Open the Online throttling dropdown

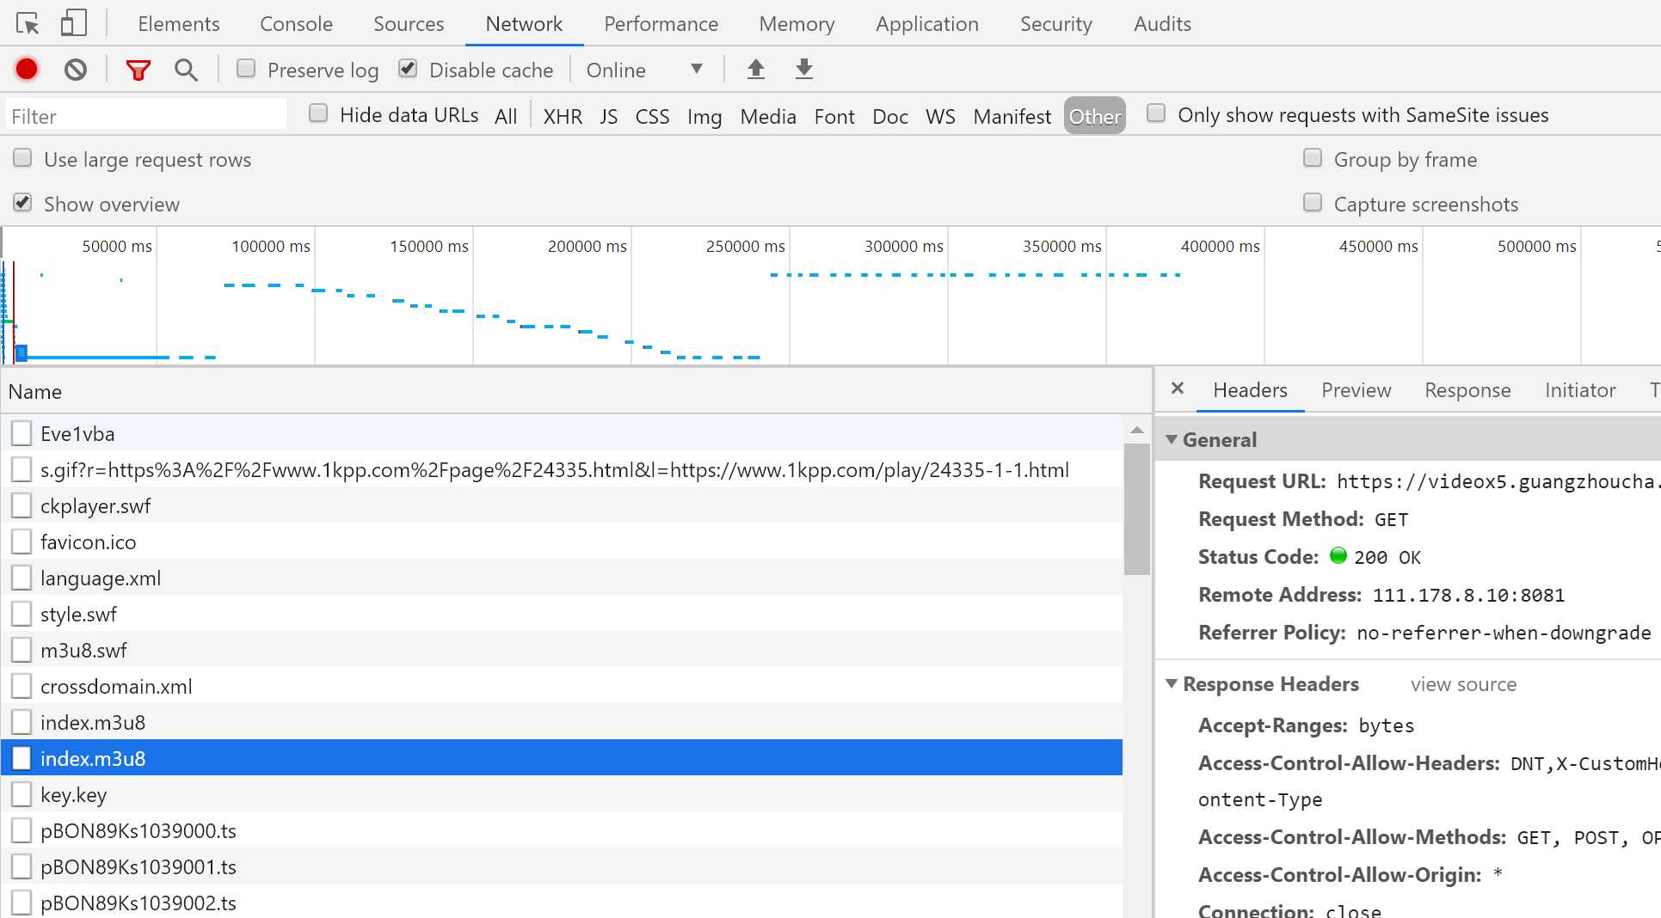[x=644, y=70]
